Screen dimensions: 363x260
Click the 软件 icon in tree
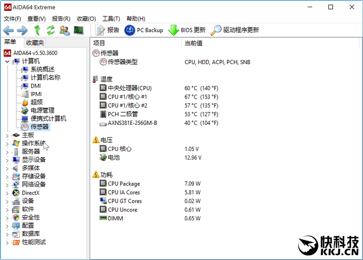pyautogui.click(x=16, y=210)
